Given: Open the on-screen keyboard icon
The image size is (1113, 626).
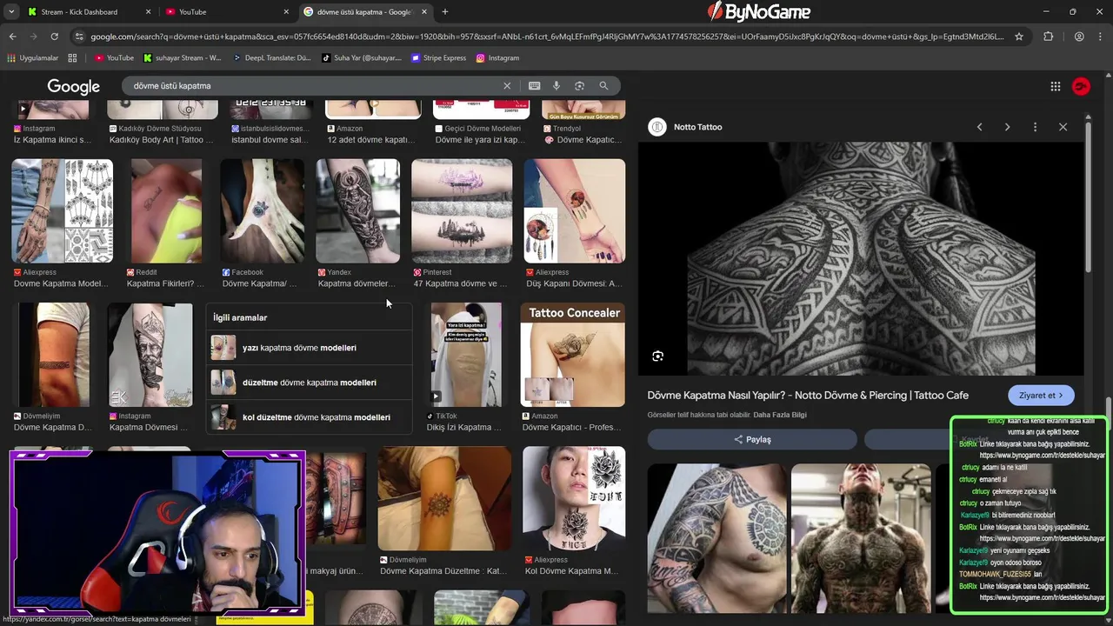Looking at the screenshot, I should 534,86.
